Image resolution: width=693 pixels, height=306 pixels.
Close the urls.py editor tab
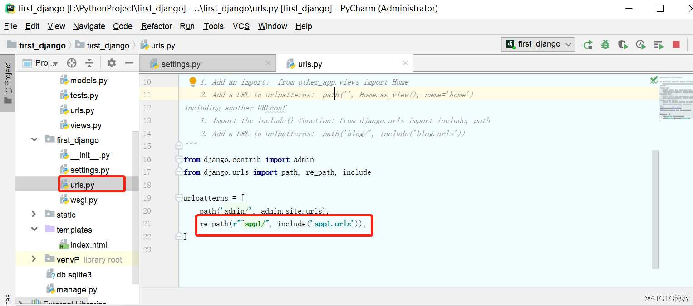coord(405,63)
